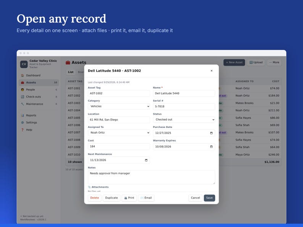Click the Serial # field S-7818
Viewport: 303px width, 227px height.
184,107
